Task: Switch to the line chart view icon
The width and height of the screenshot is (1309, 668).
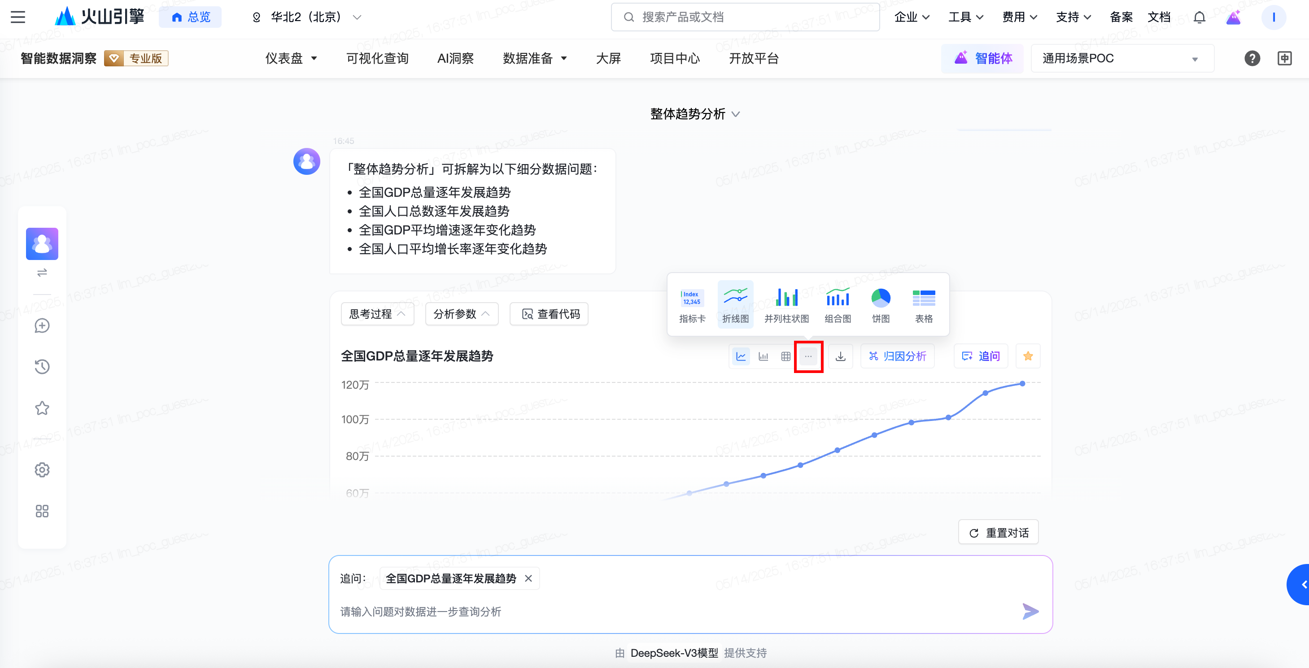Action: pos(741,356)
